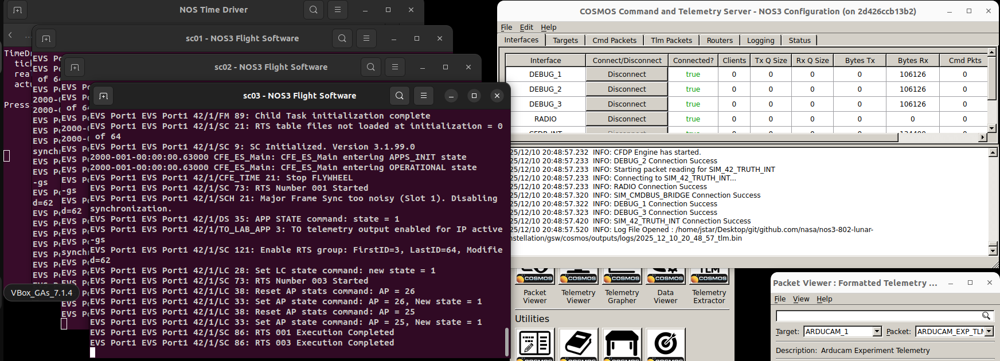Open the target-with-arrow utility icon under Utilities
Viewport: 1000px width, 361px height.
pyautogui.click(x=665, y=344)
